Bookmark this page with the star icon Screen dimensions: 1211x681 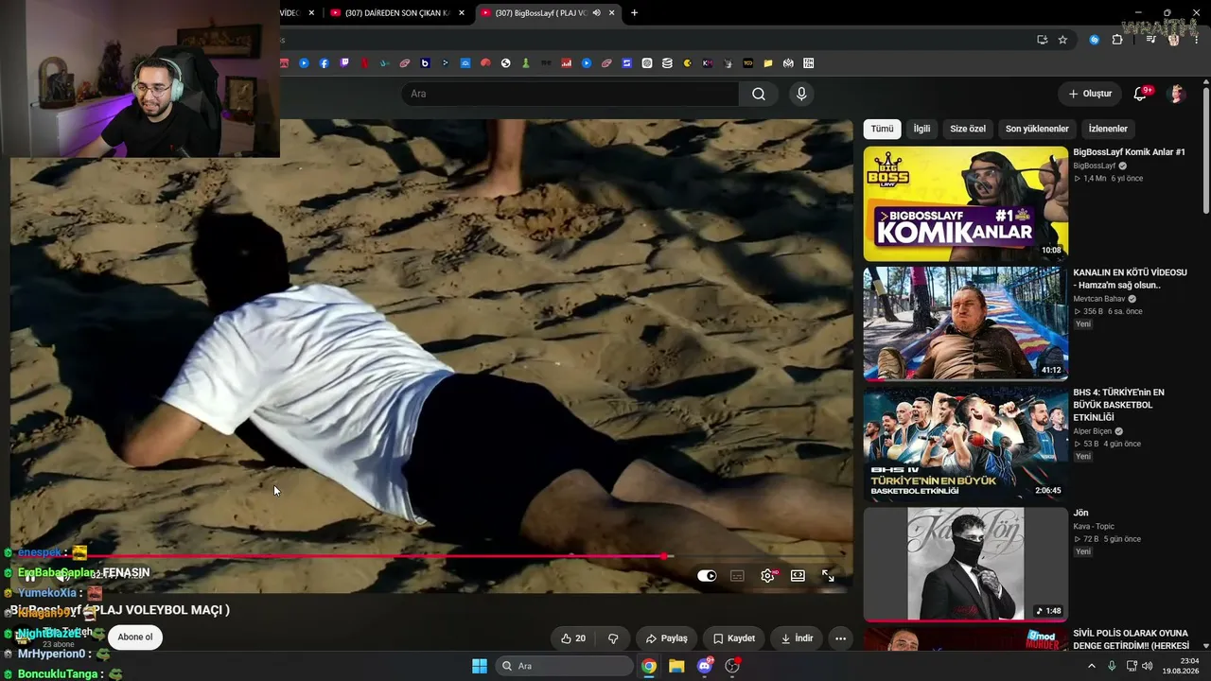[x=1062, y=40]
